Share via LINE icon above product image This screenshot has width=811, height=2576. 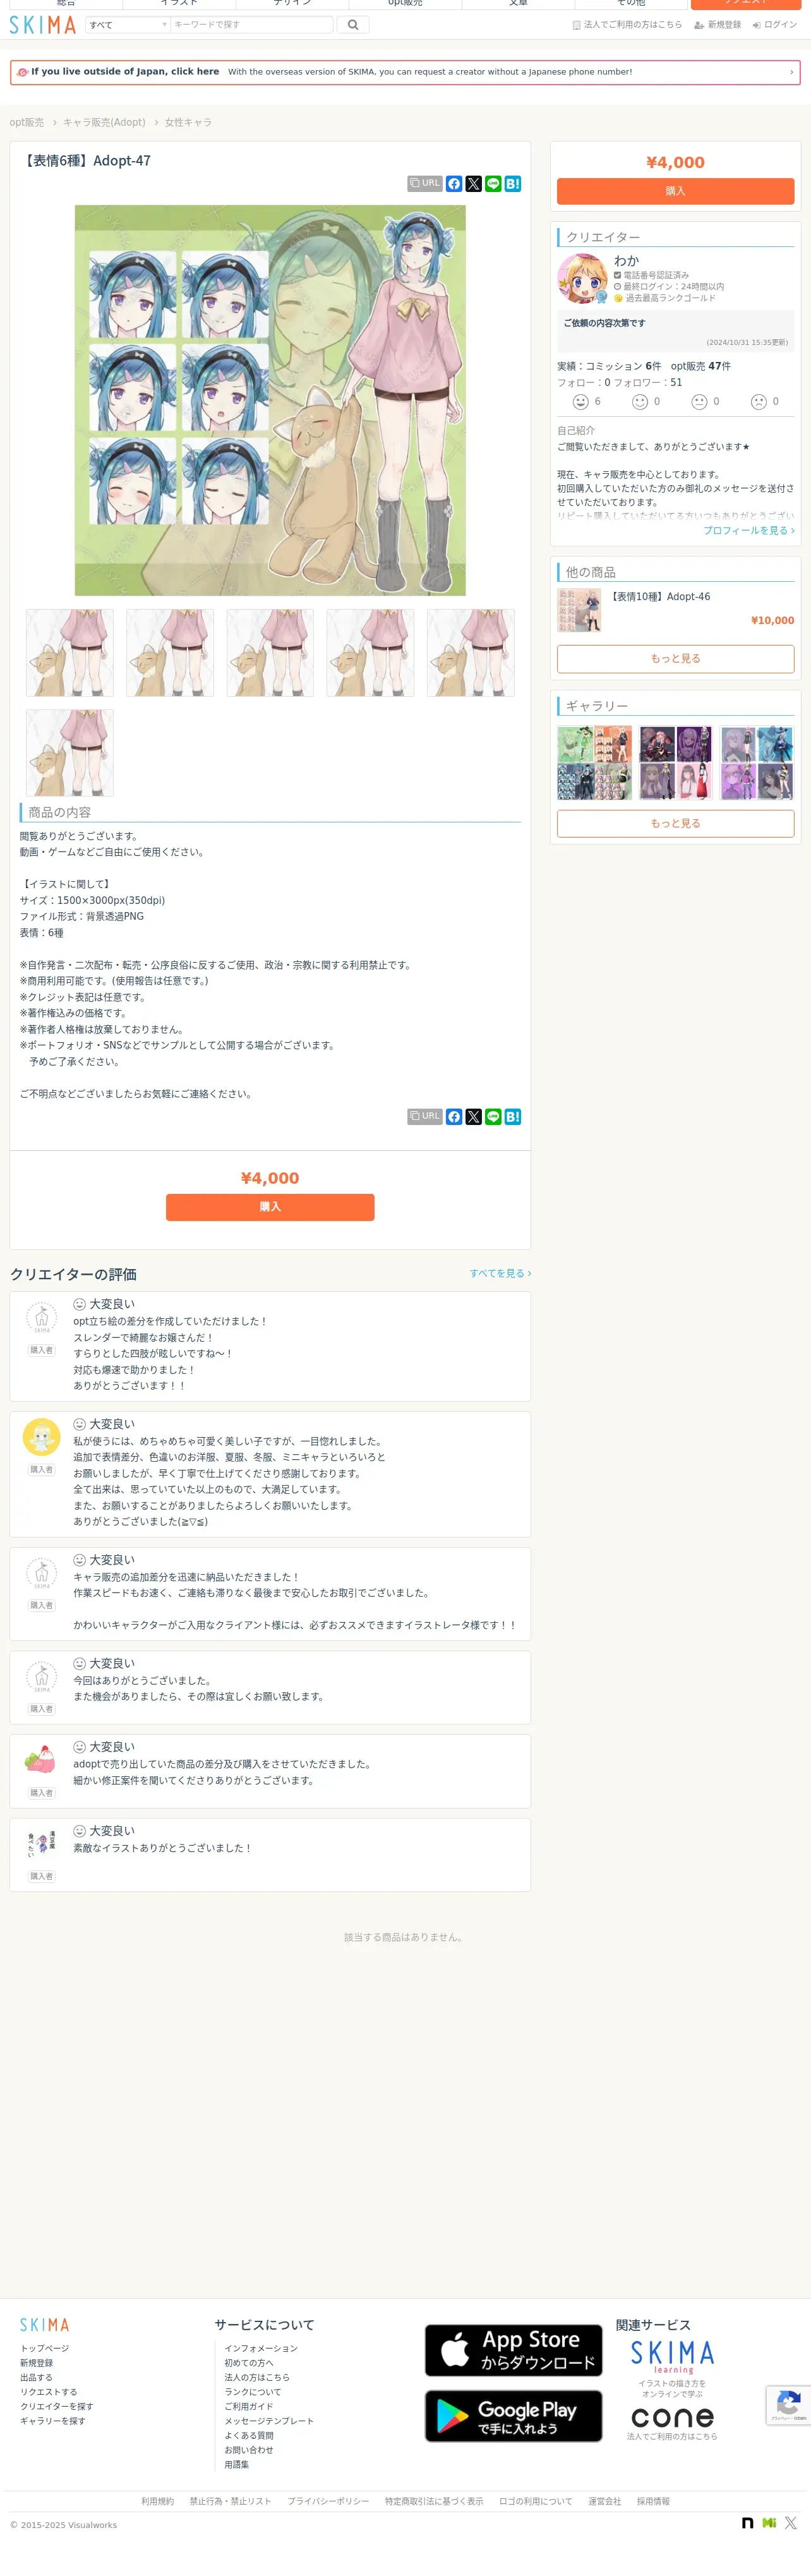[x=493, y=184]
